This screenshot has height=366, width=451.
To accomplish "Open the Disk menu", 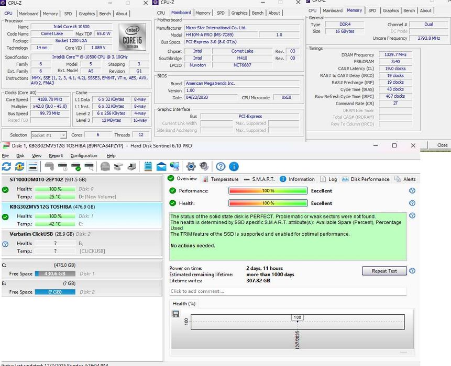I will click(20, 156).
